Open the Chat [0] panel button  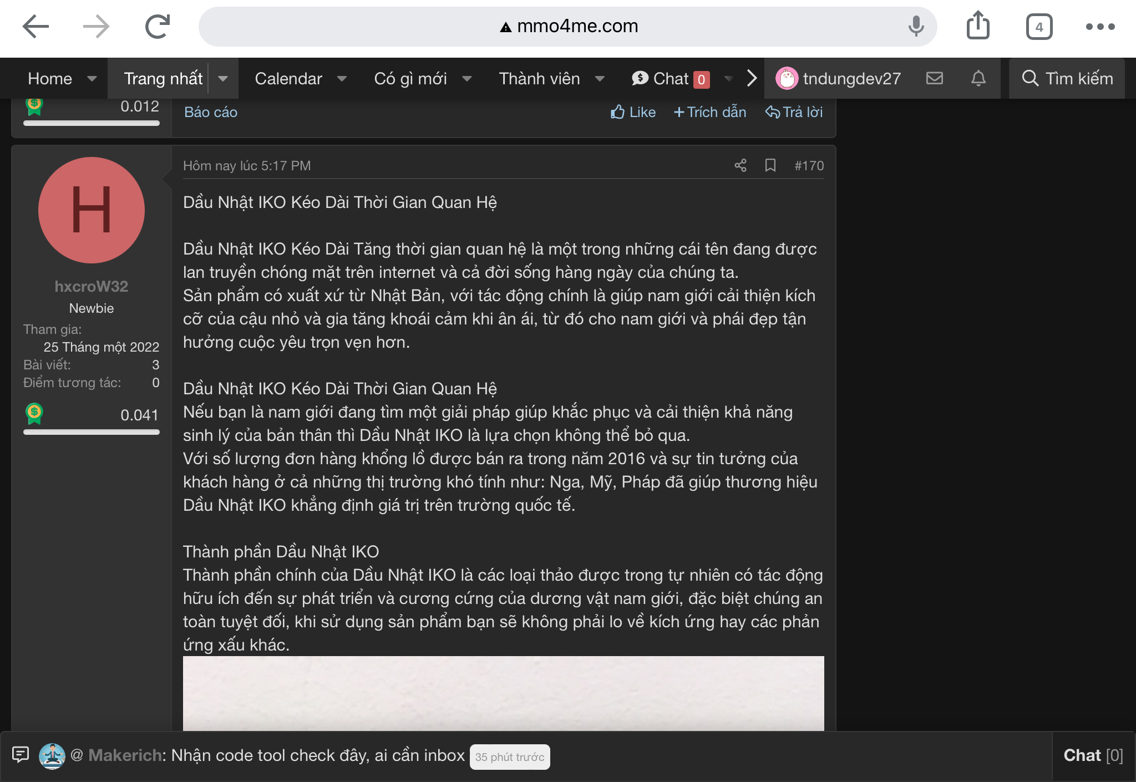click(1093, 755)
